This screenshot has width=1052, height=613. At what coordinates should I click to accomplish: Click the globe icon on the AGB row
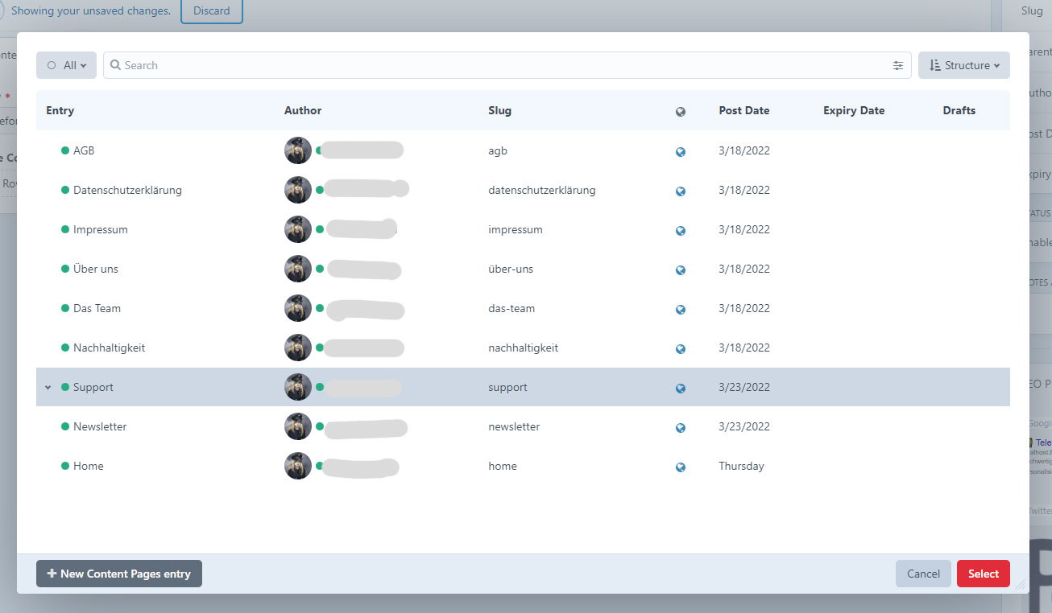pos(681,151)
